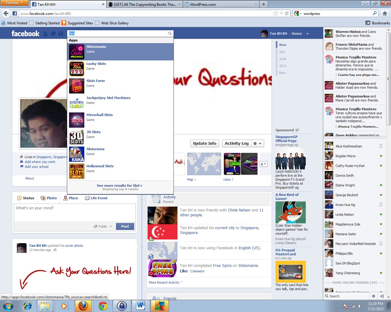Switch to the Copywriting Books browser tab
This screenshot has width=391, height=312.
145,4
